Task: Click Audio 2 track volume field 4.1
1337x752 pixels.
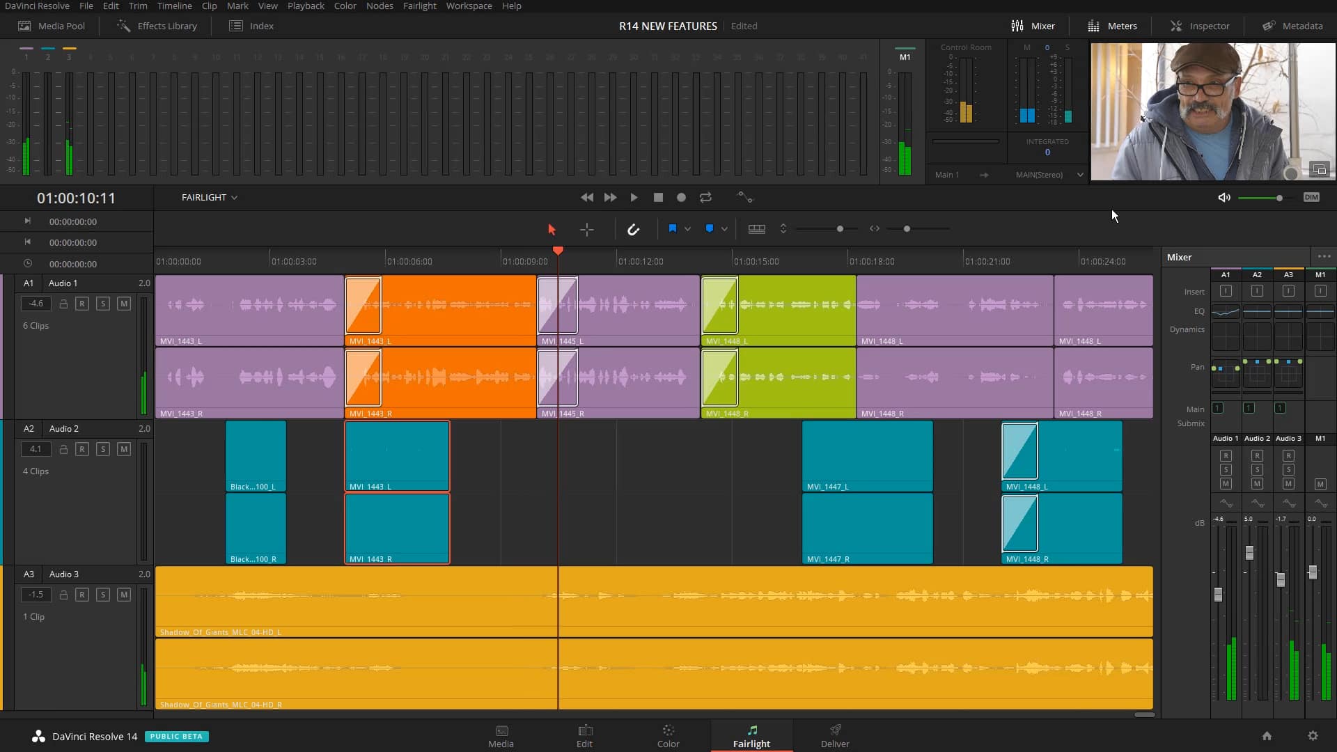Action: pyautogui.click(x=36, y=449)
